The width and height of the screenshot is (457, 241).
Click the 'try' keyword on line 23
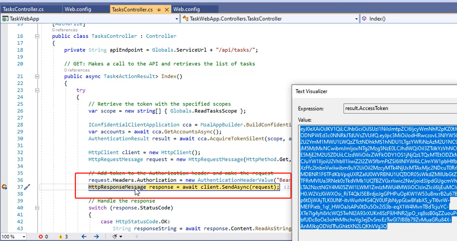click(x=81, y=90)
